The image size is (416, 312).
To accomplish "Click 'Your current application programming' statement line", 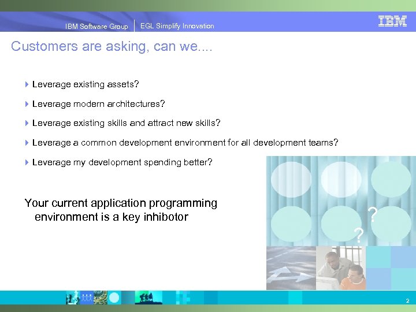I will coord(121,203).
